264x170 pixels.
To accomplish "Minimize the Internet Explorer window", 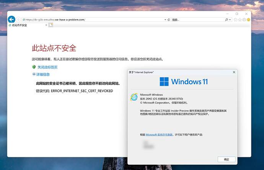I will 228,14.
